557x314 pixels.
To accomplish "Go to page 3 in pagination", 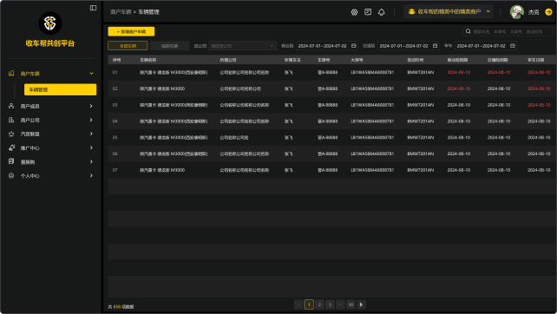I will click(x=330, y=304).
